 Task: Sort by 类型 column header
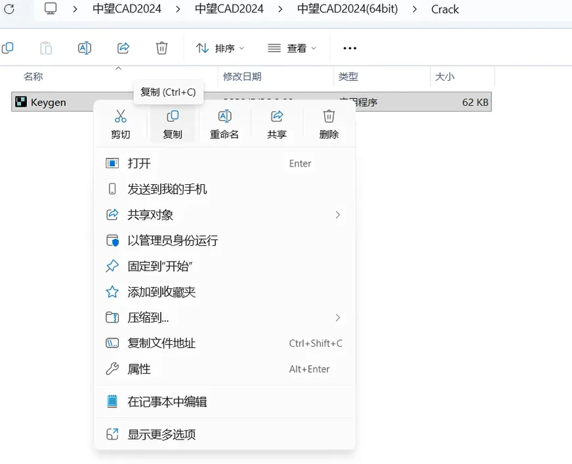(348, 77)
